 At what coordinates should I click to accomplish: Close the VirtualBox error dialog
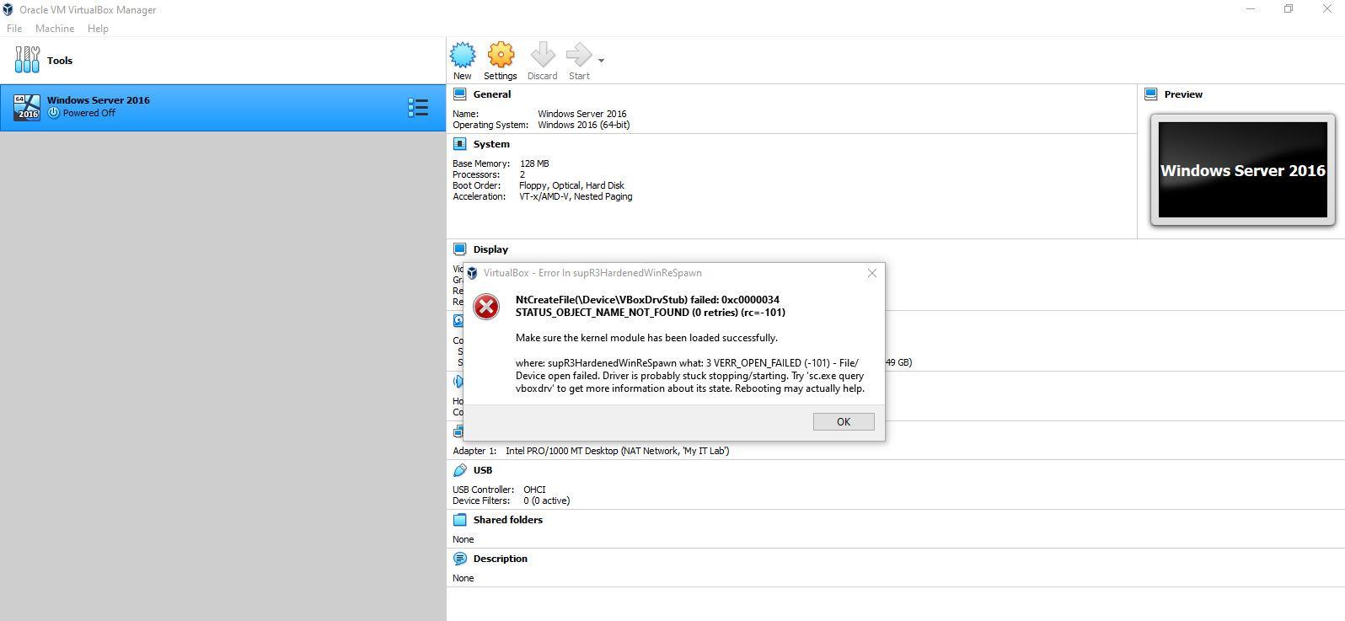click(x=872, y=273)
